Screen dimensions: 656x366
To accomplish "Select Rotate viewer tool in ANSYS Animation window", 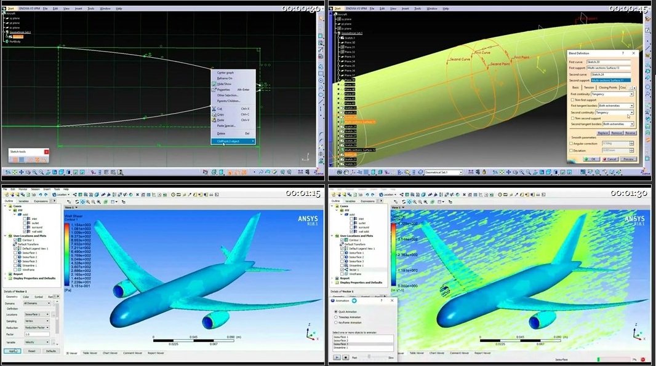I will click(404, 202).
